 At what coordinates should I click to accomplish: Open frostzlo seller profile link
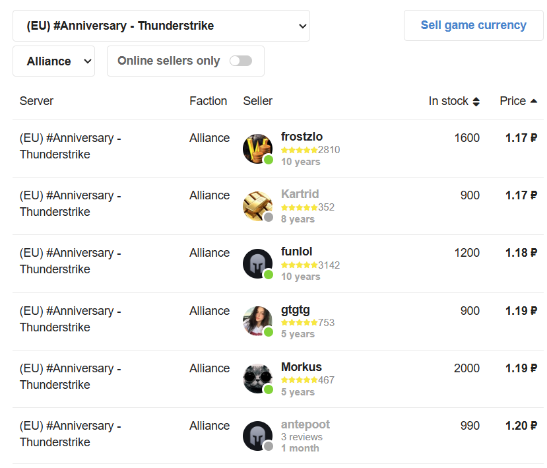(x=302, y=137)
